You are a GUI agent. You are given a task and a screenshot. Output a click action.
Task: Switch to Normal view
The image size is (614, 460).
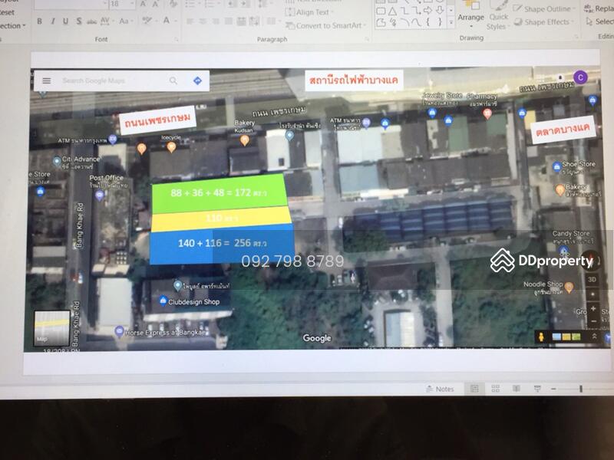(x=474, y=389)
